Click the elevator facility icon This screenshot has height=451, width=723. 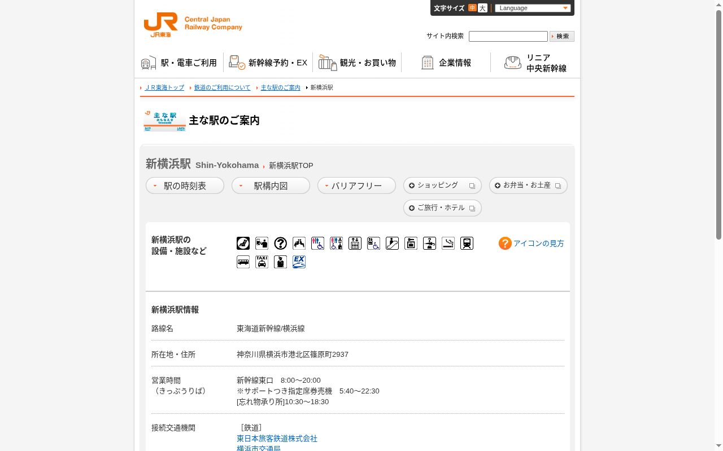pos(355,244)
